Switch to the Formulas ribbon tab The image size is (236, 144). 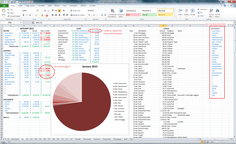[x=41, y=6]
